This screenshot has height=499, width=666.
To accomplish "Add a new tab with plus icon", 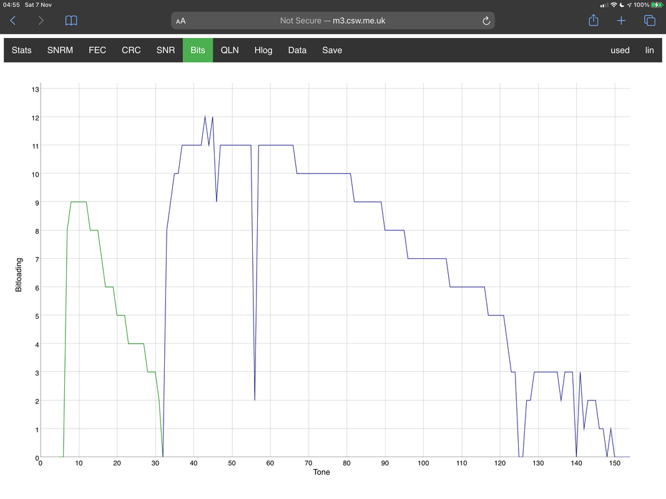I will point(621,21).
